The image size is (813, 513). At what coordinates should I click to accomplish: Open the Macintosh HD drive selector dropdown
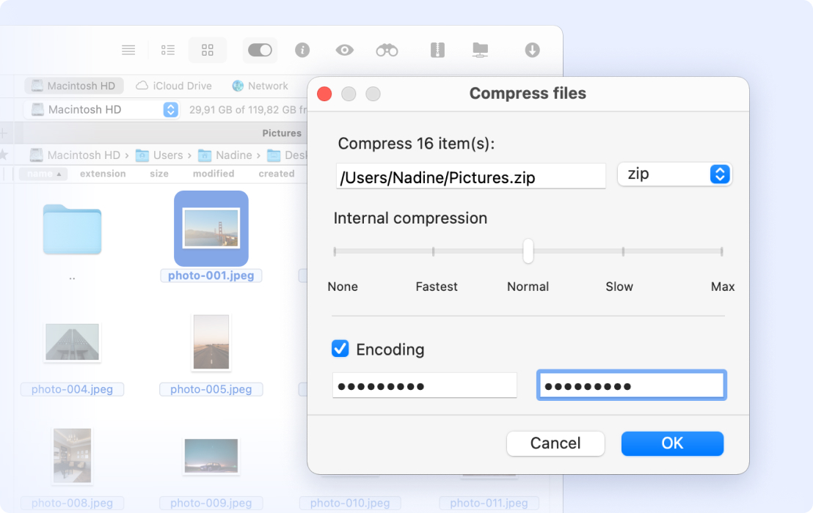click(169, 109)
